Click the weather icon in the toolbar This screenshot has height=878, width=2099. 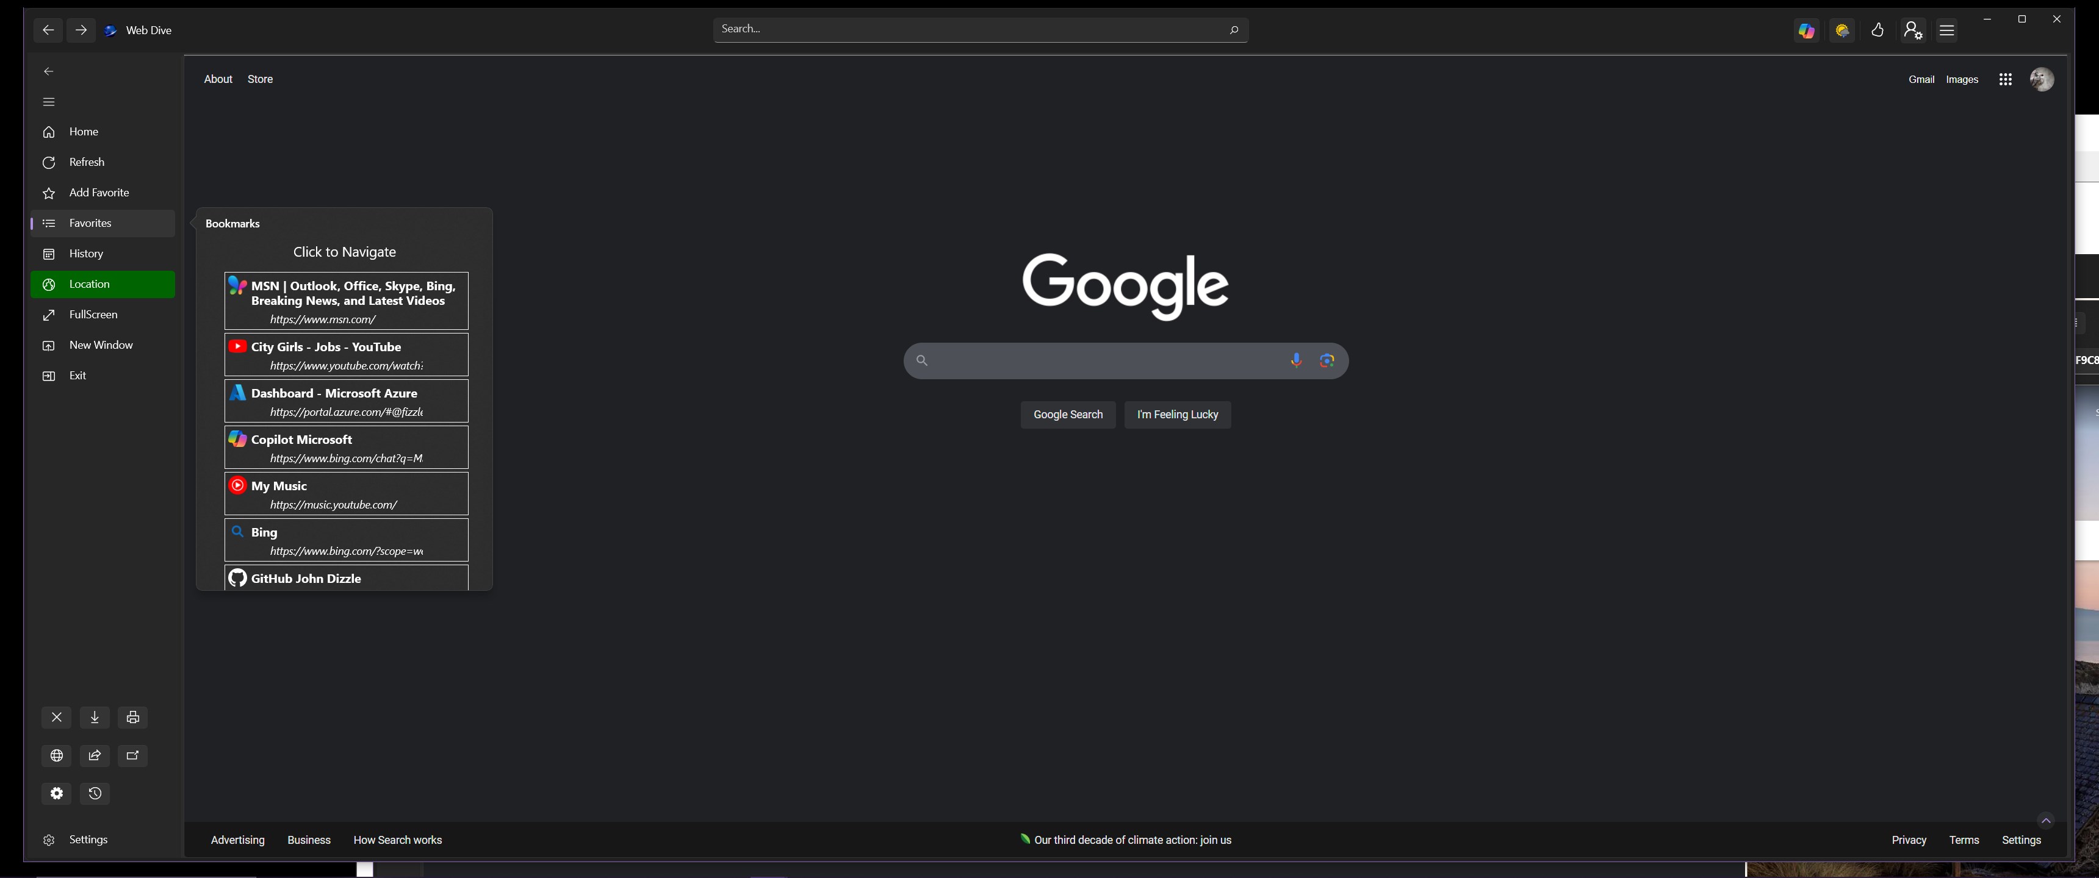pyautogui.click(x=1842, y=31)
